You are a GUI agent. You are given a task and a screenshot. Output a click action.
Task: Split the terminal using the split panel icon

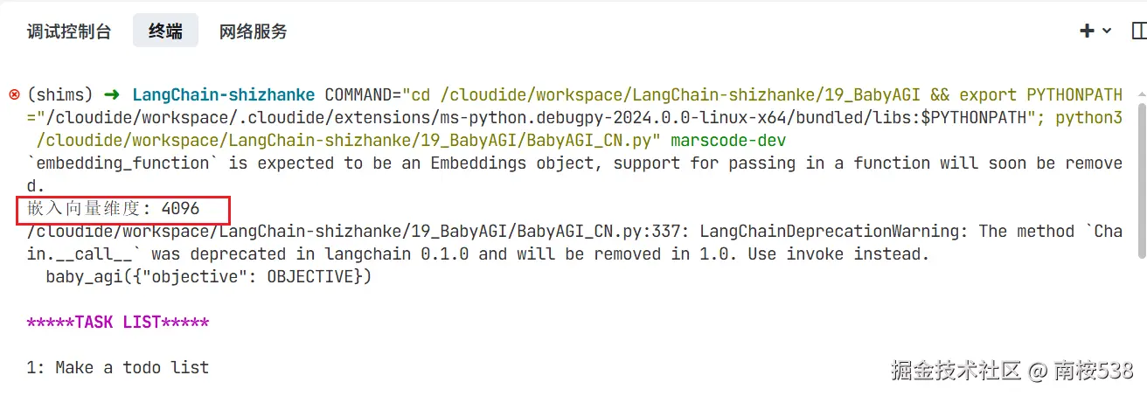coord(1139,31)
